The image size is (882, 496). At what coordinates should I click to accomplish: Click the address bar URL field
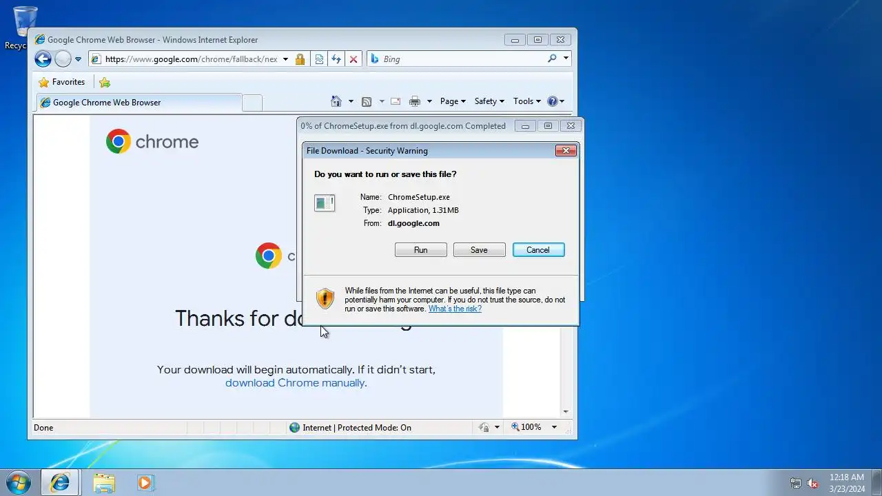point(191,59)
